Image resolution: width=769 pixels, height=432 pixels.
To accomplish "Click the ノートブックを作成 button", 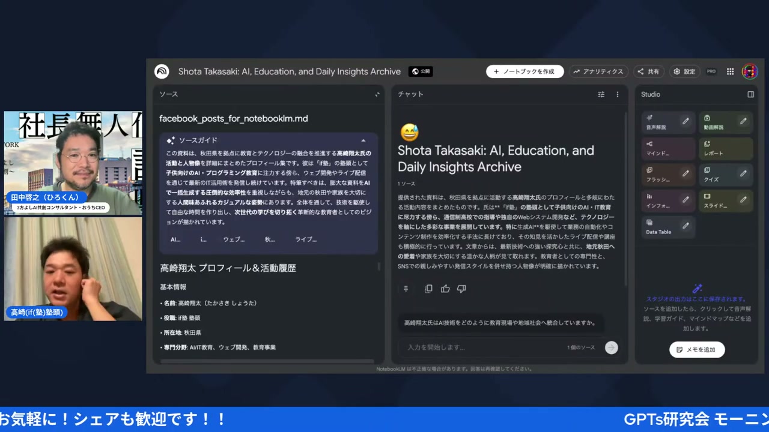I will coord(524,71).
